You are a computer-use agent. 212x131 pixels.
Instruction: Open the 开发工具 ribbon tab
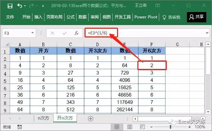click(x=123, y=17)
